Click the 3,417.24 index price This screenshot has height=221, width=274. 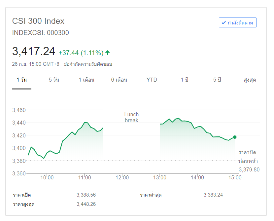pyautogui.click(x=34, y=52)
